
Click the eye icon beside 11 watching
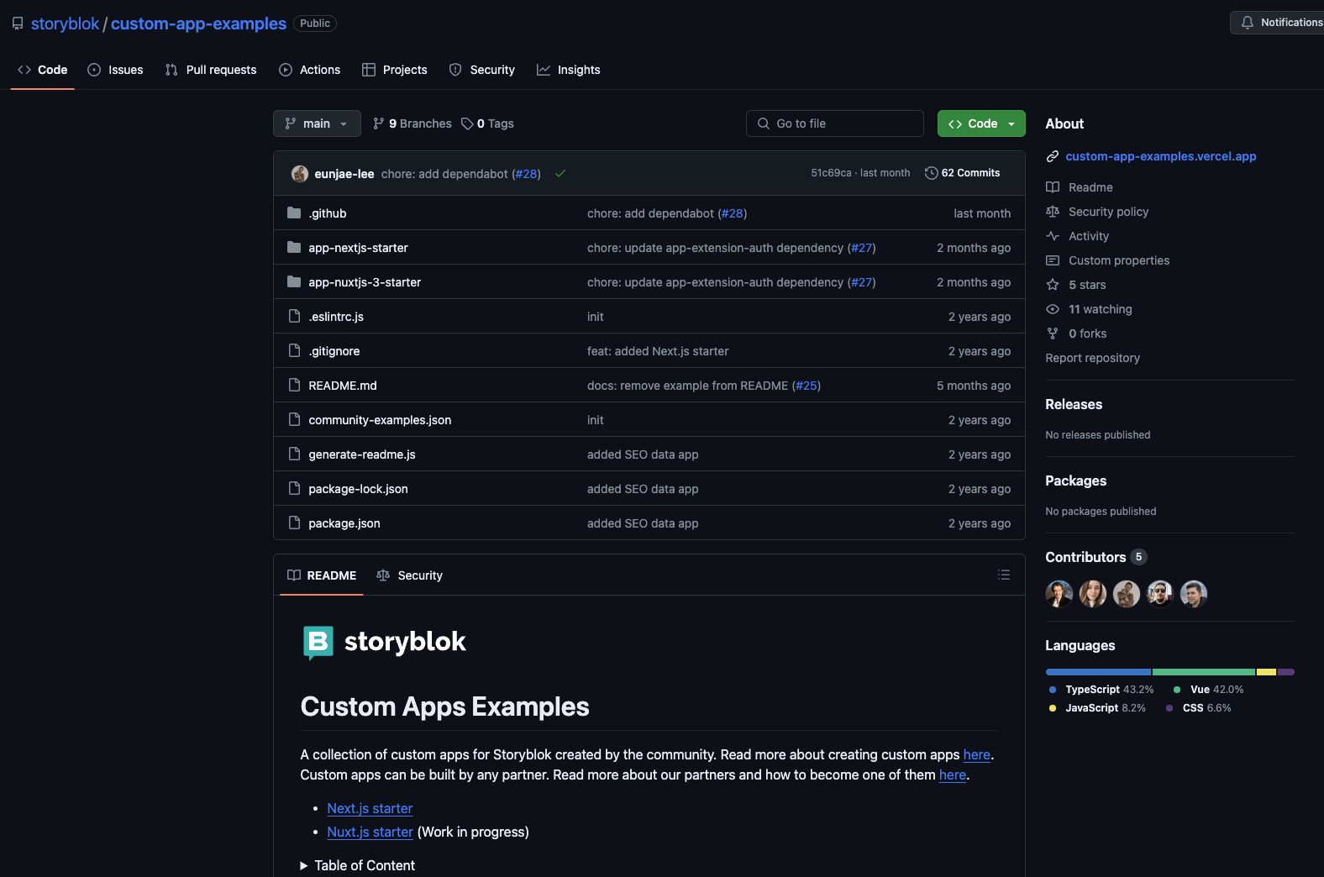[1053, 309]
